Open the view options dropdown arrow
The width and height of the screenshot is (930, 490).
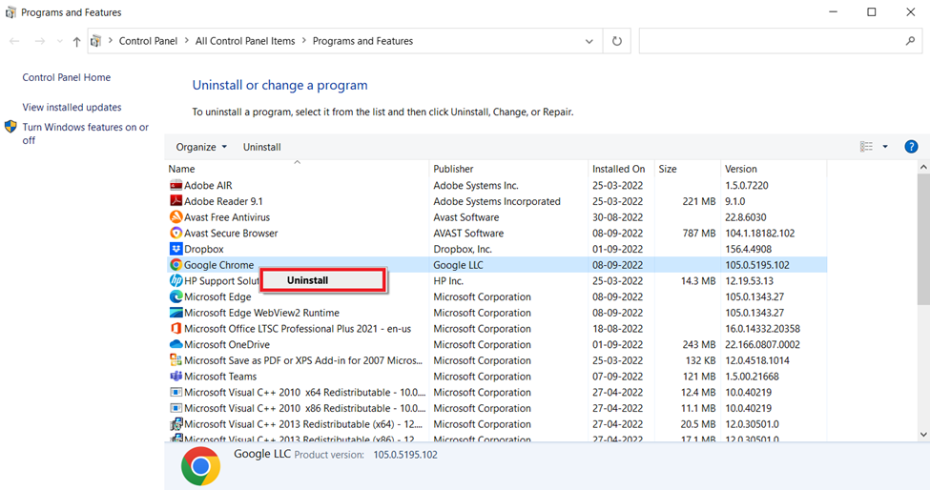(x=885, y=147)
